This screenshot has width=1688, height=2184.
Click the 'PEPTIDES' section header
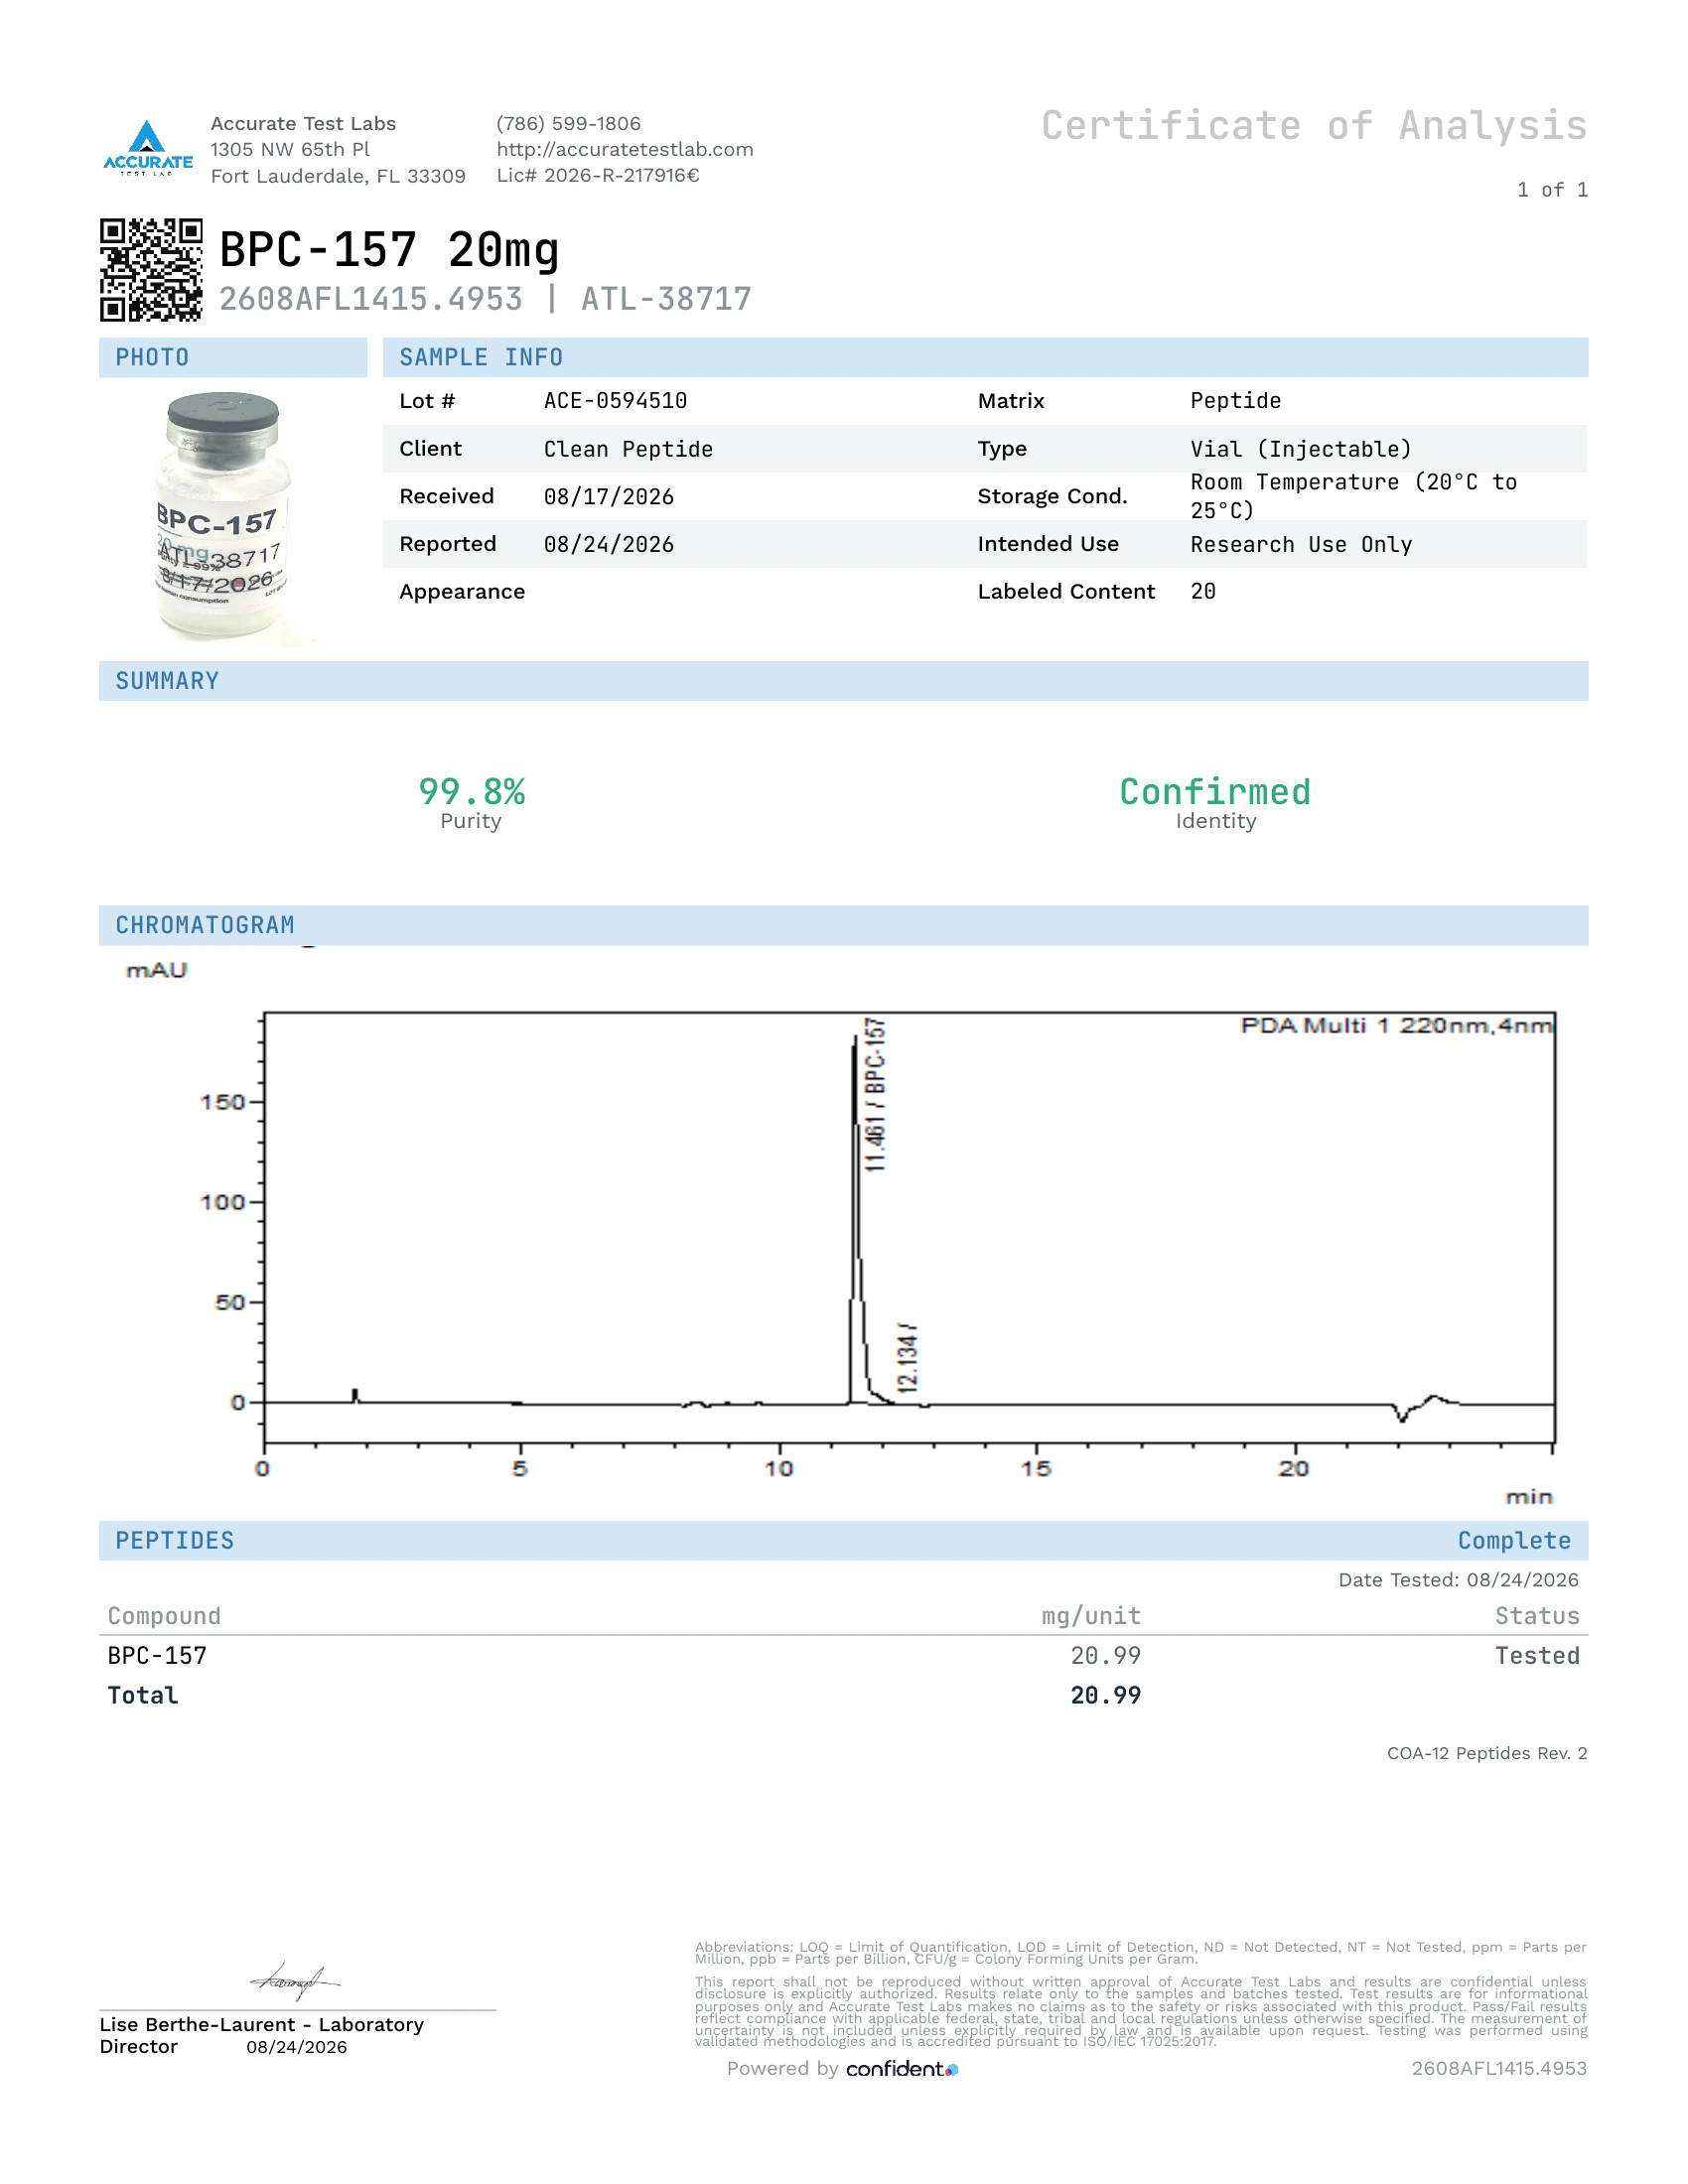843,1541
